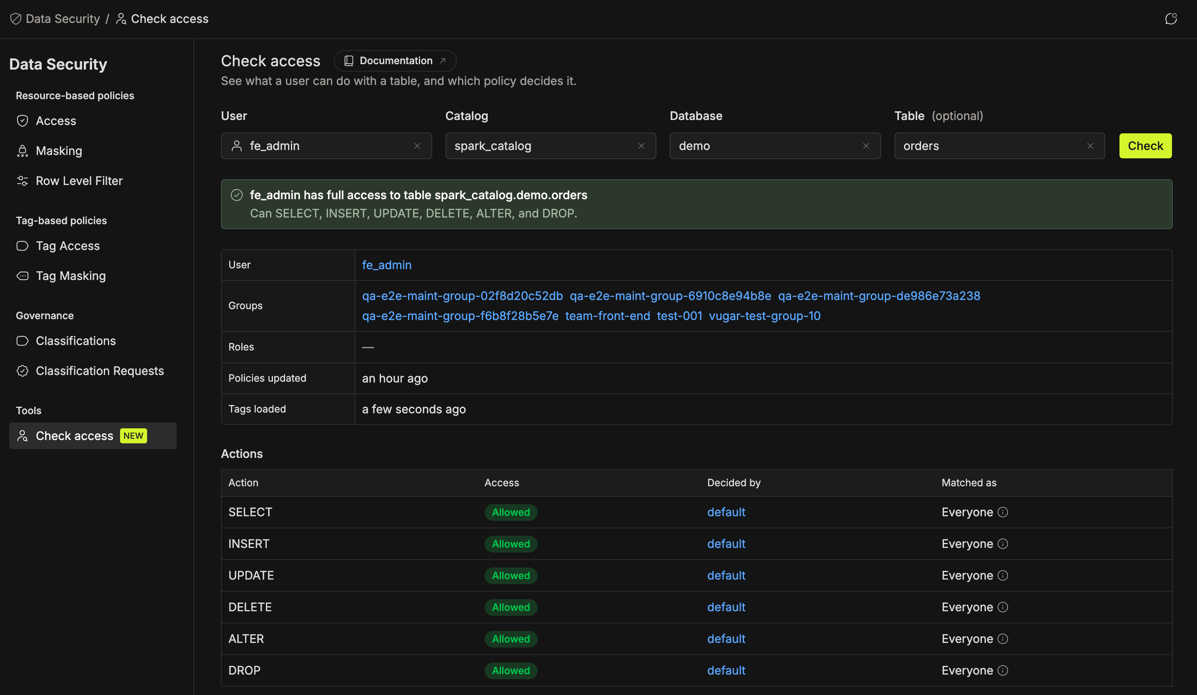1197x695 pixels.
Task: Click info icon beside Everyone in DELETE row
Action: (x=1003, y=607)
